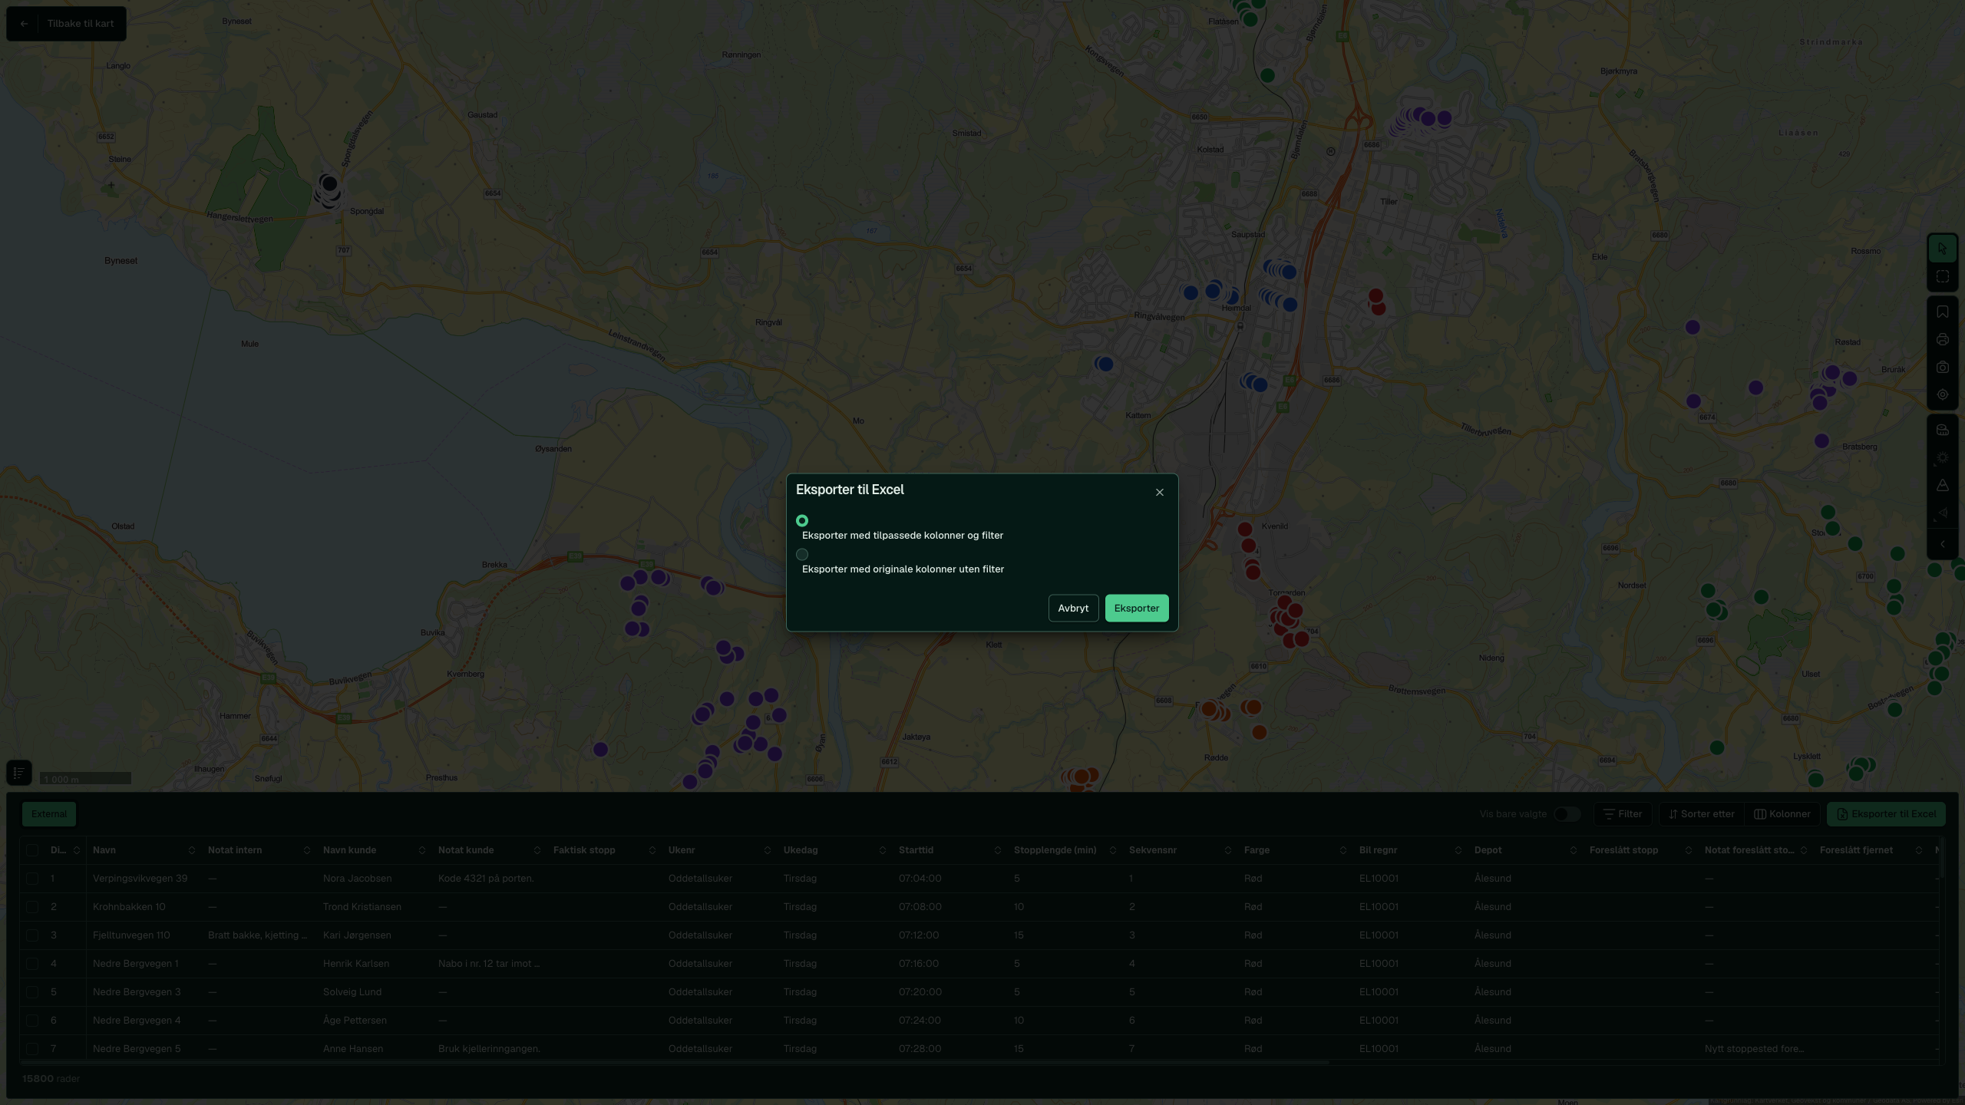
Task: Collapse the map toolbar with chevron
Action: (x=1942, y=544)
